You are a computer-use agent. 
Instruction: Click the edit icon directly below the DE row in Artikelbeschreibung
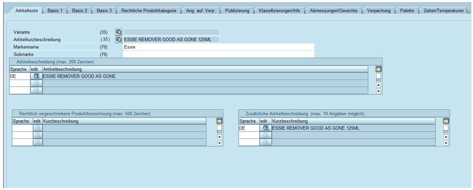(37, 83)
